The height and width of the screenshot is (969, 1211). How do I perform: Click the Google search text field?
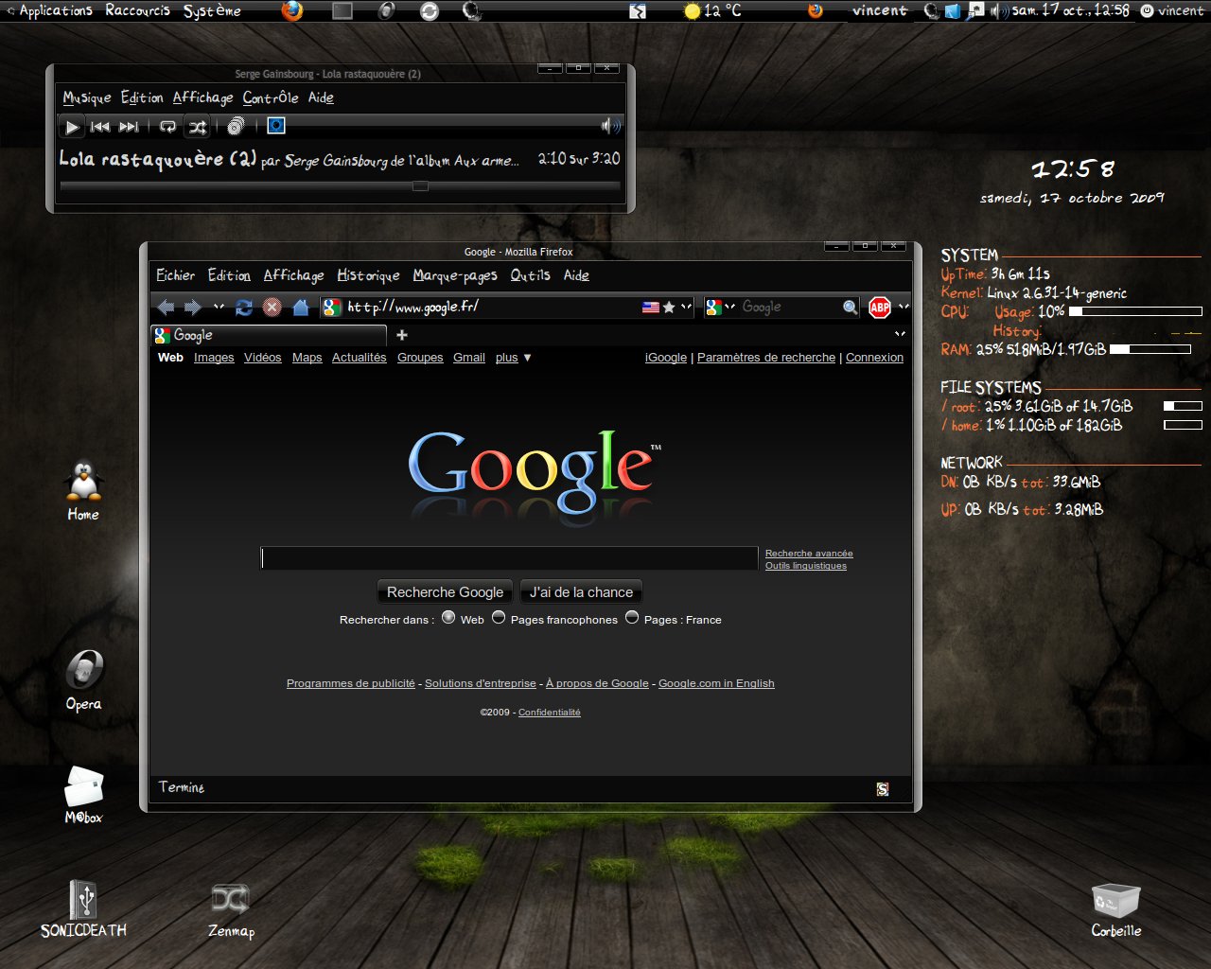coord(509,558)
